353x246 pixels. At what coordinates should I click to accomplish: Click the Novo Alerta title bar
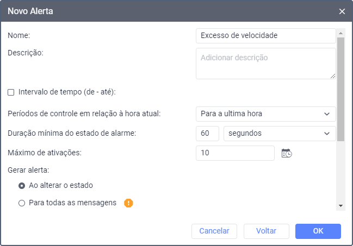pos(163,11)
